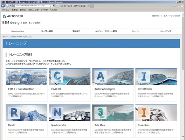Click the Revit card description text

tap(26, 131)
